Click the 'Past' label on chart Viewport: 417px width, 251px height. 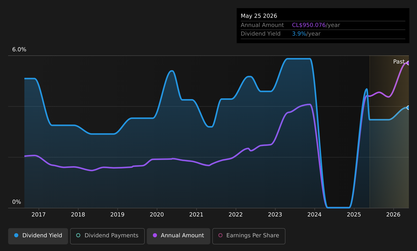(399, 62)
